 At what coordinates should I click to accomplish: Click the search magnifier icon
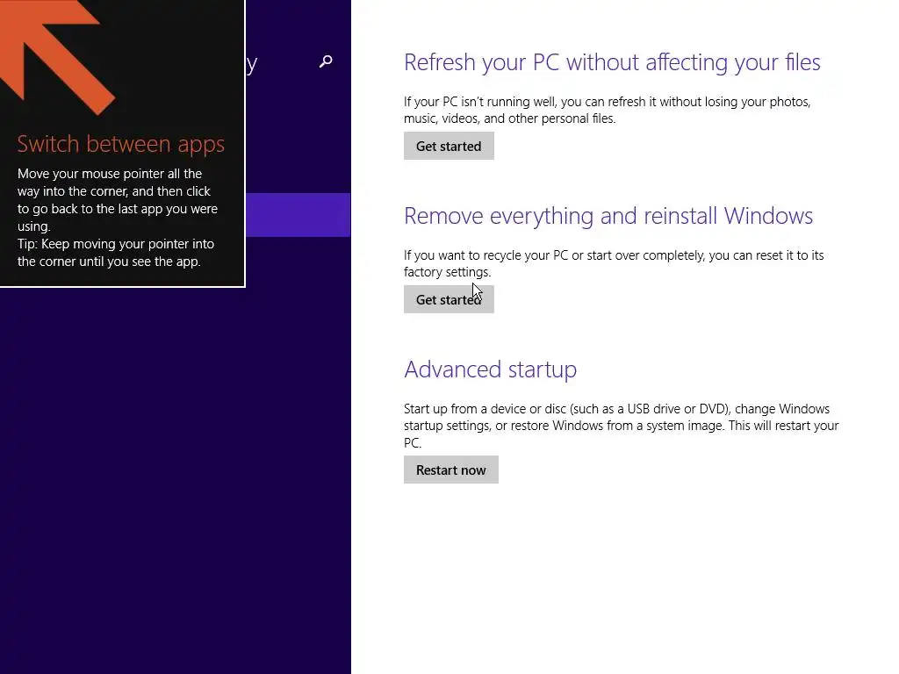[x=326, y=61]
